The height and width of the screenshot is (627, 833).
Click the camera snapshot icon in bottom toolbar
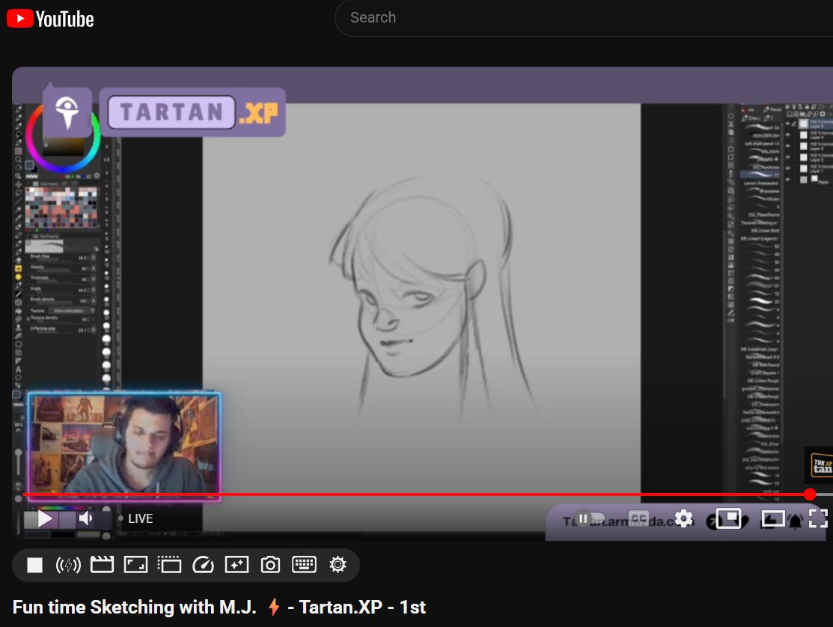point(270,565)
